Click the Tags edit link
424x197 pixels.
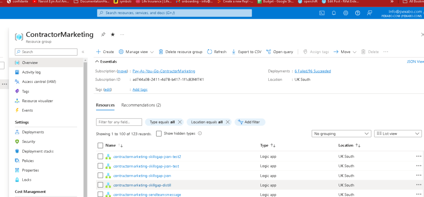click(x=108, y=90)
